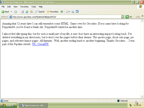Image resolution: width=144 pixels, height=108 pixels.
Task: Click the 8:10 AM clock
Action: click(x=137, y=105)
